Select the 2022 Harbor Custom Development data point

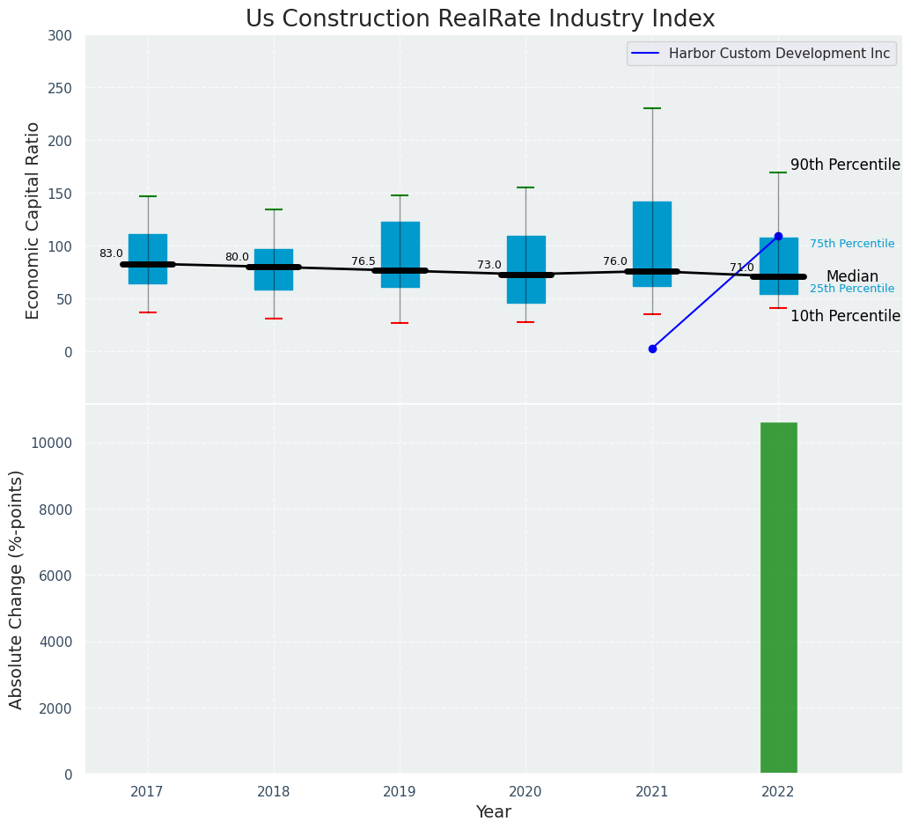point(778,236)
